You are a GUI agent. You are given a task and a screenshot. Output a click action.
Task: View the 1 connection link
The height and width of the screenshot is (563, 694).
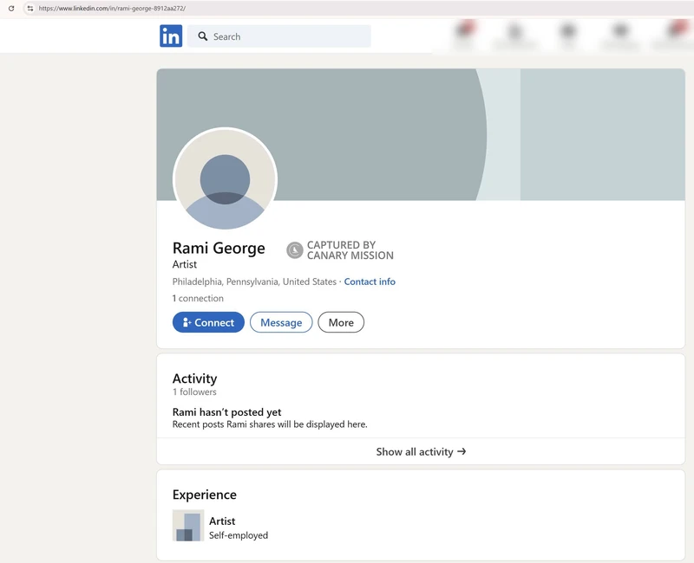tap(199, 298)
